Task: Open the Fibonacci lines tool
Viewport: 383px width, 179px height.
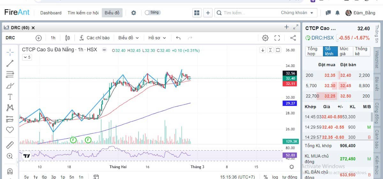Action: coord(10,74)
